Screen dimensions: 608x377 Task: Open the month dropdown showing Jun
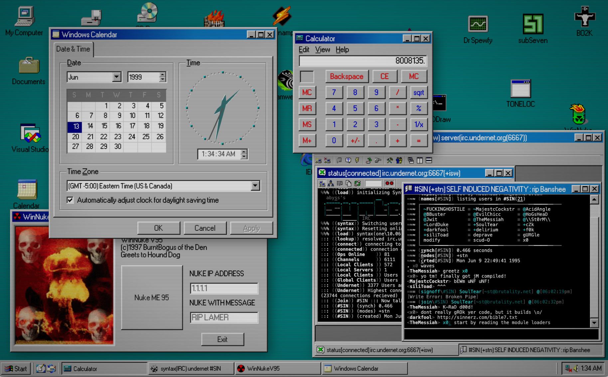pyautogui.click(x=116, y=77)
